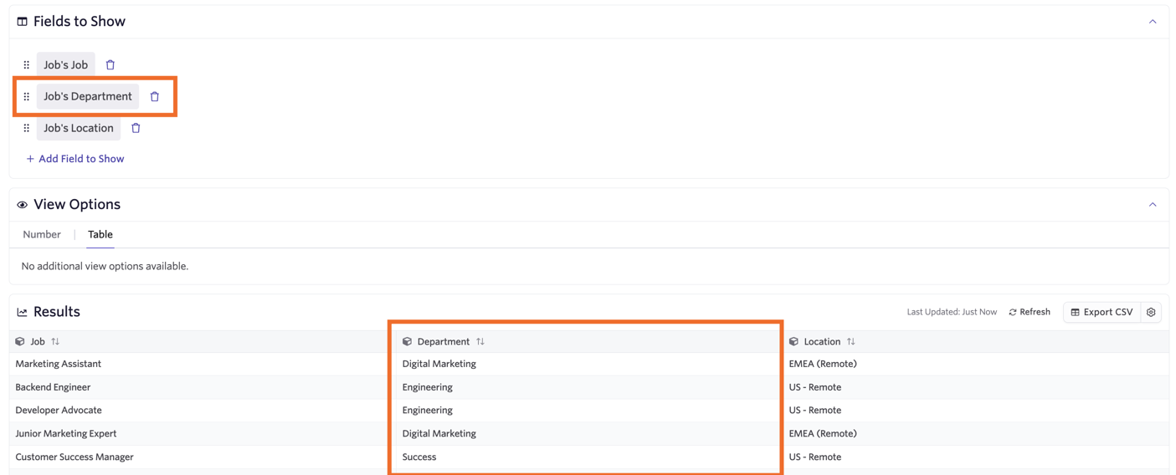
Task: Click the cube icon beside Department header
Action: [x=407, y=341]
